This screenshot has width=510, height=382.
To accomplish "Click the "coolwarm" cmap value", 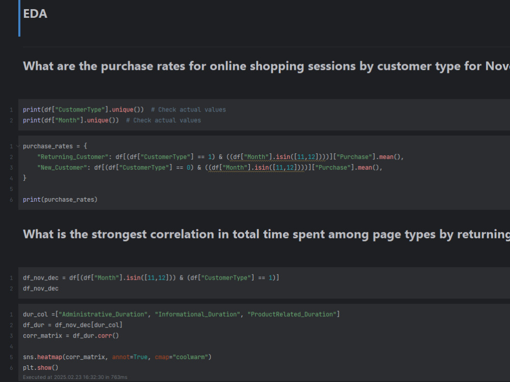I will point(190,357).
